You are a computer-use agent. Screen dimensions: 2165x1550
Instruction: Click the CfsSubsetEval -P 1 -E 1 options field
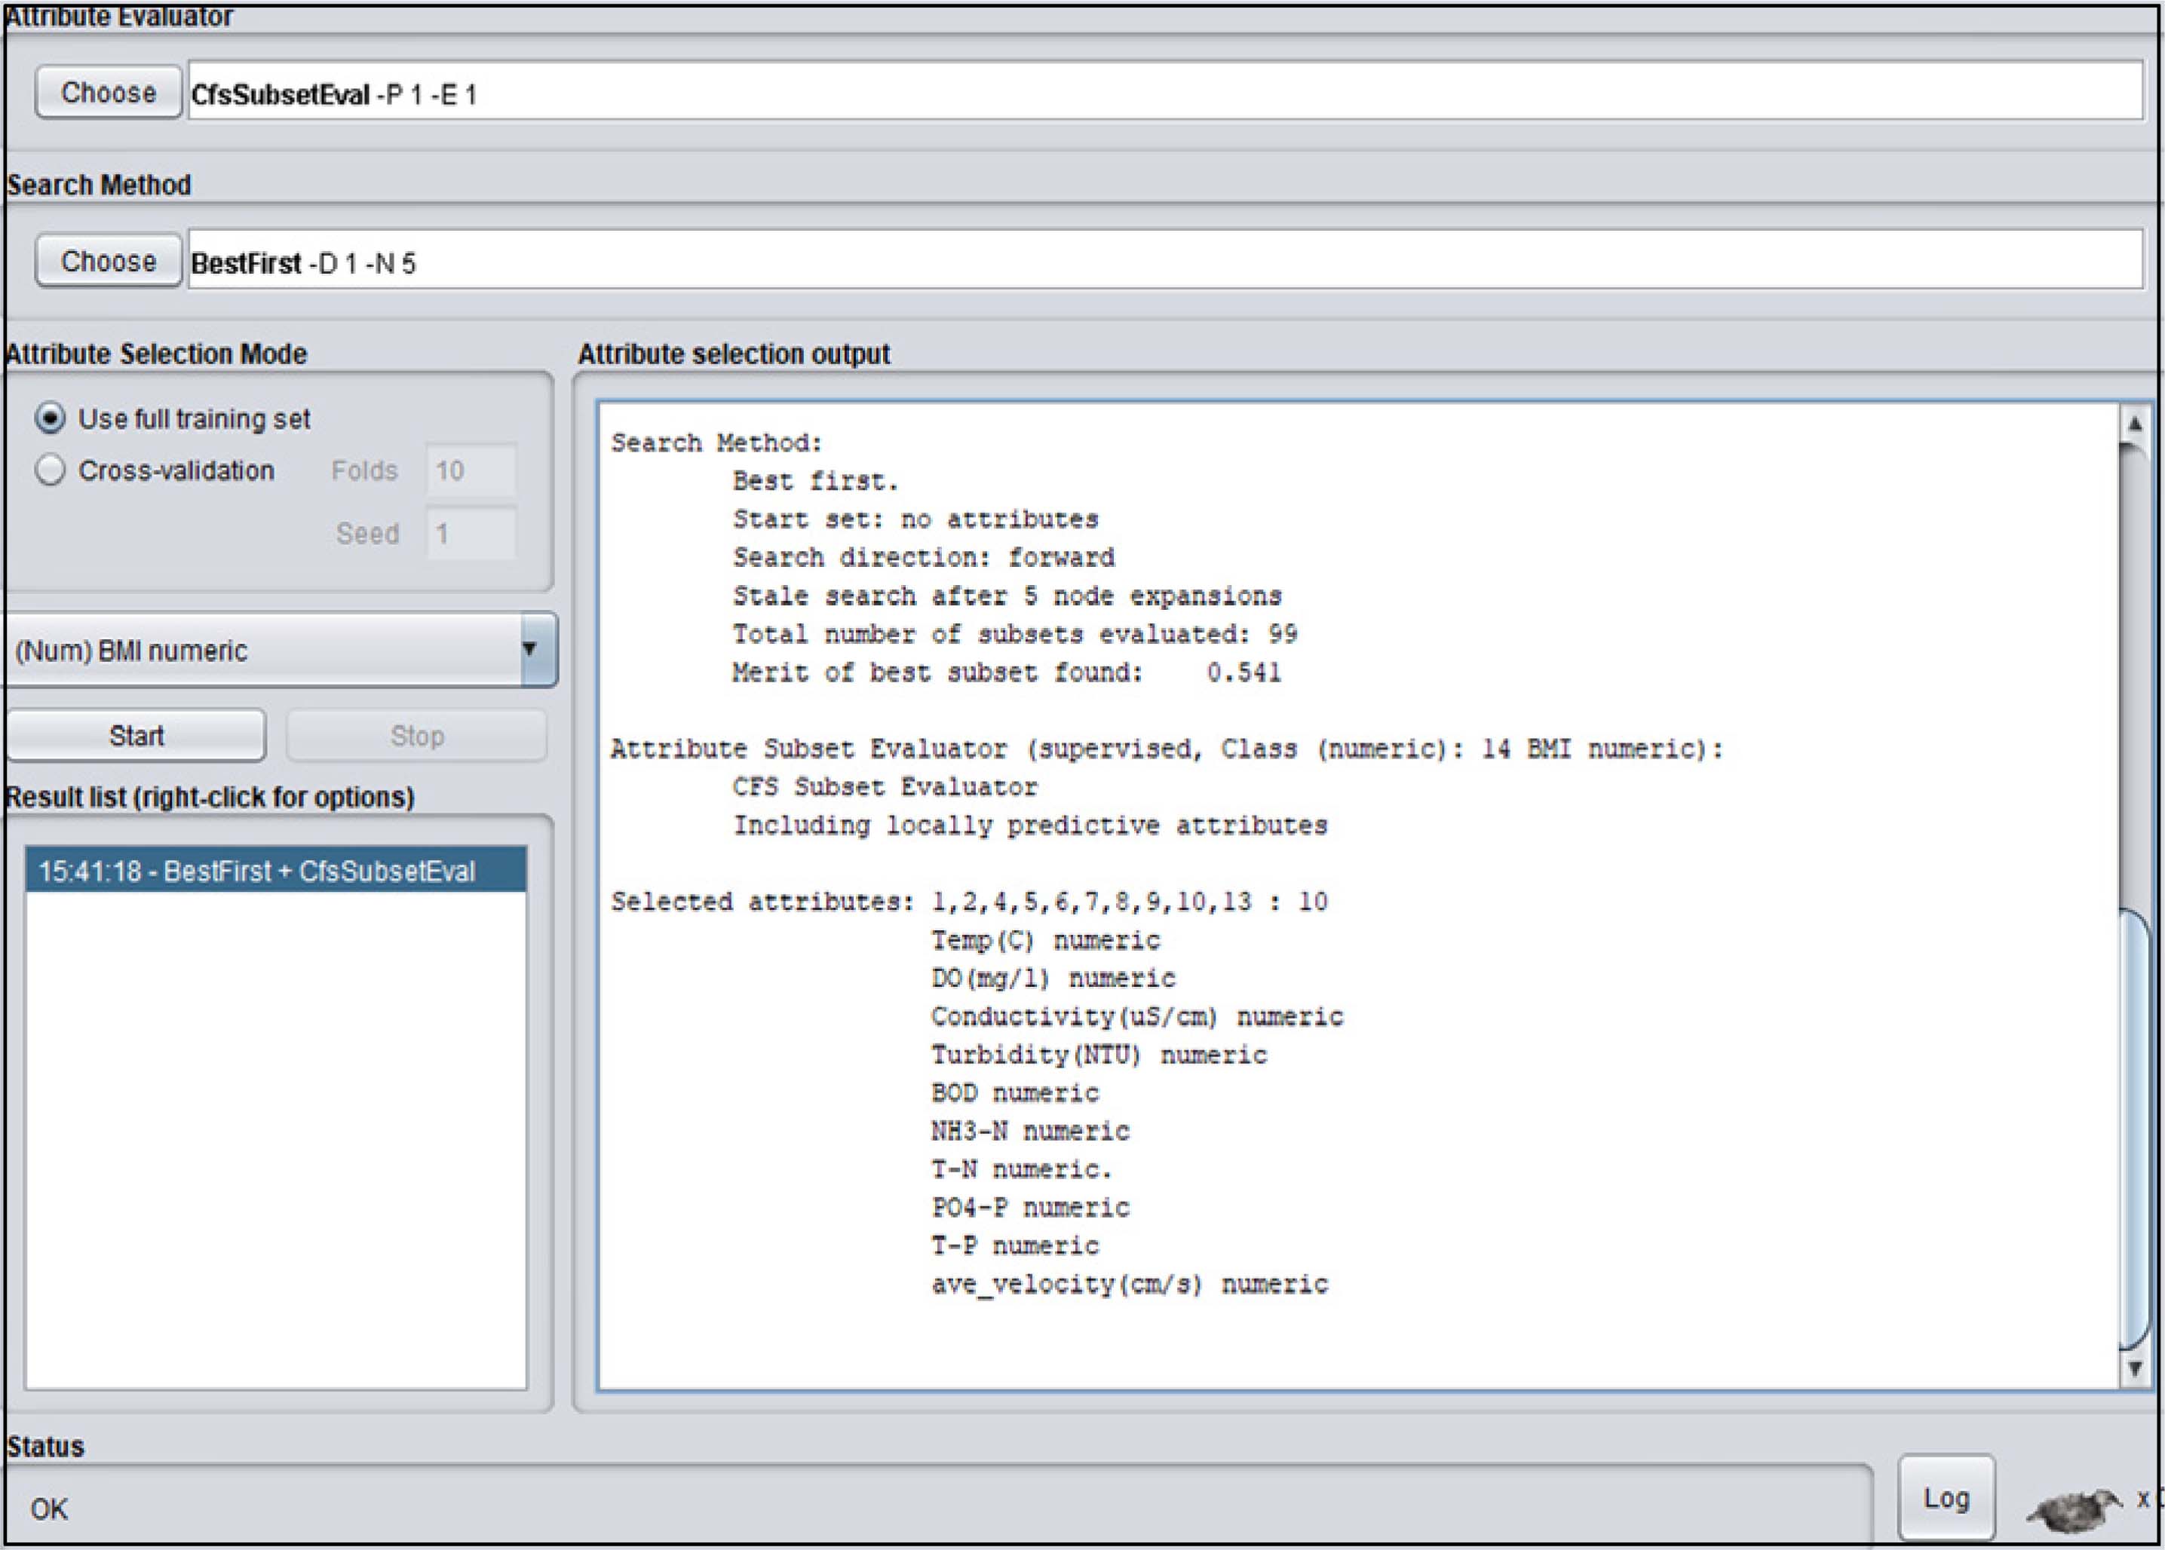(x=1164, y=93)
